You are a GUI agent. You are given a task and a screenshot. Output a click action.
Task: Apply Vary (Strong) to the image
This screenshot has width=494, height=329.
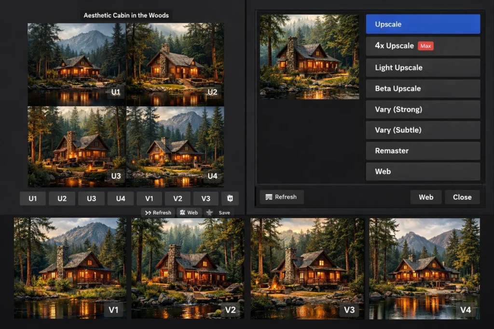pyautogui.click(x=423, y=109)
